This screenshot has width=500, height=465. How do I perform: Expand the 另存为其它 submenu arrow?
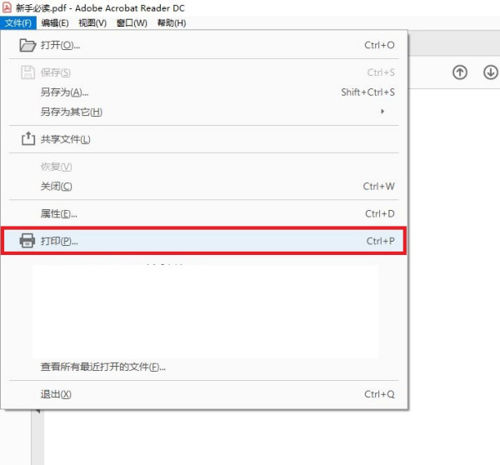(x=382, y=112)
